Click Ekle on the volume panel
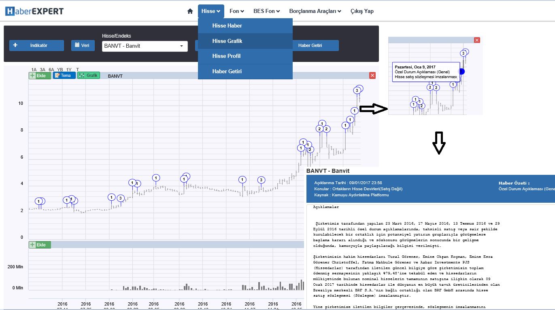Image resolution: width=555 pixels, height=310 pixels. pyautogui.click(x=40, y=244)
